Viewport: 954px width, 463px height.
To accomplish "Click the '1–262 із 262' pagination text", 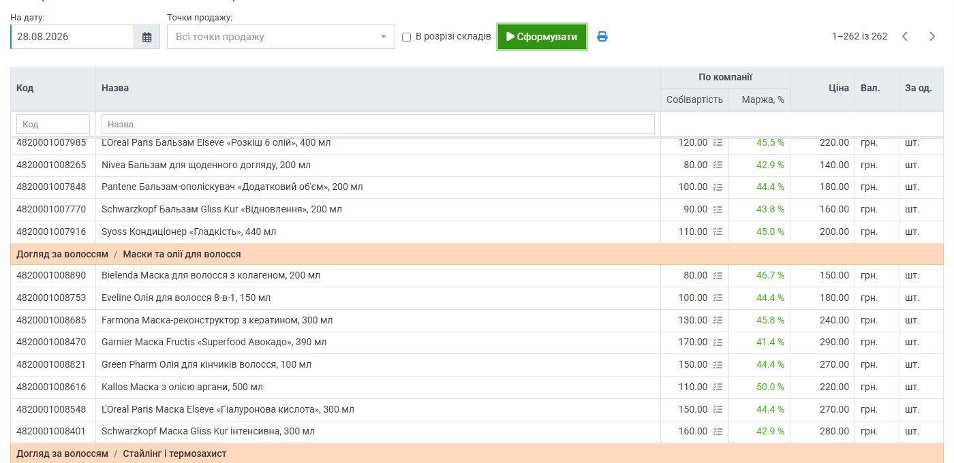I will 859,37.
